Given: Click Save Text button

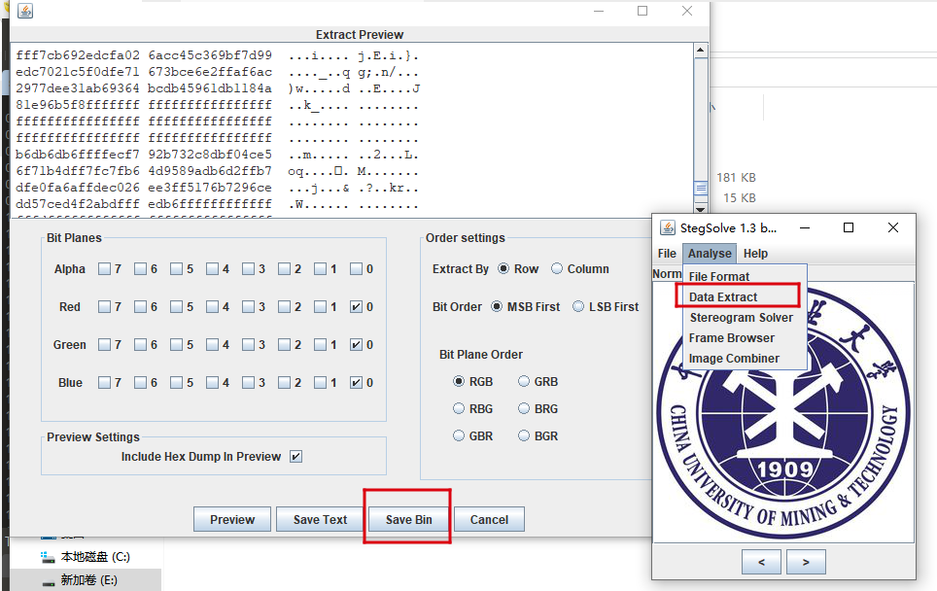Looking at the screenshot, I should point(320,519).
